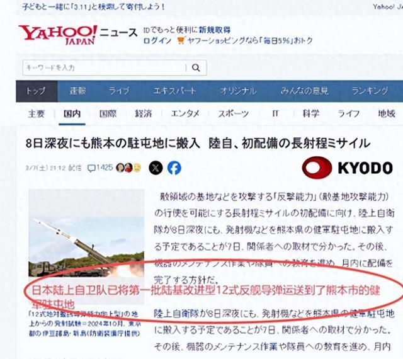403x359 pixels.
Task: Click the search magnifier icon
Action: point(196,68)
